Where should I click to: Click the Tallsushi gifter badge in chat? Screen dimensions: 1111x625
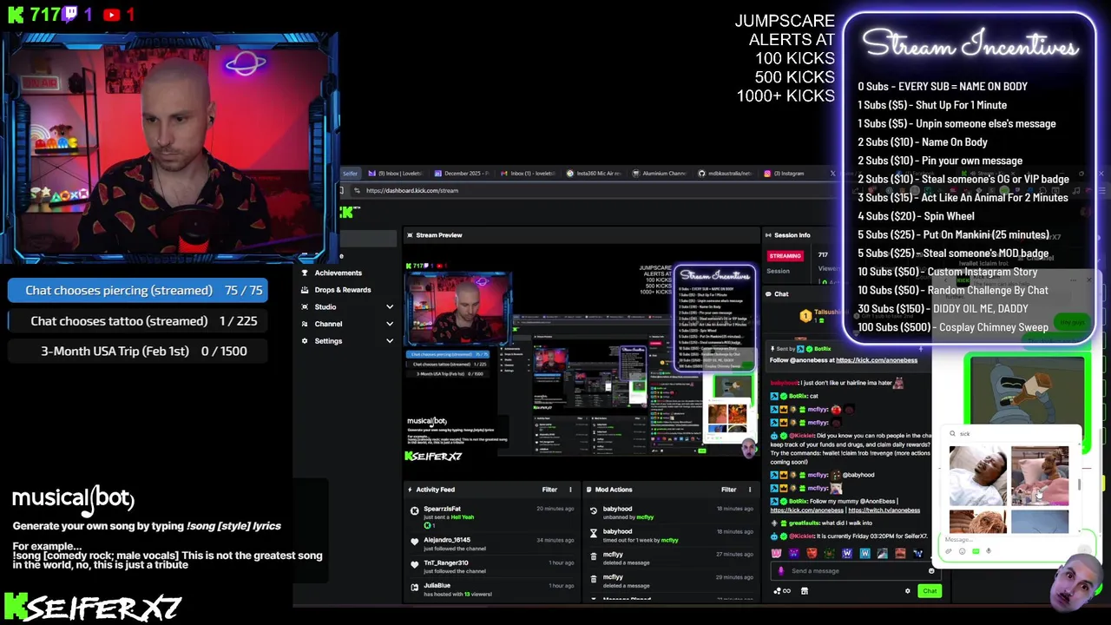[805, 316]
